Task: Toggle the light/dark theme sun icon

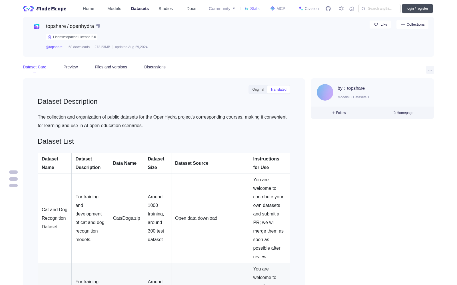Action: click(341, 9)
